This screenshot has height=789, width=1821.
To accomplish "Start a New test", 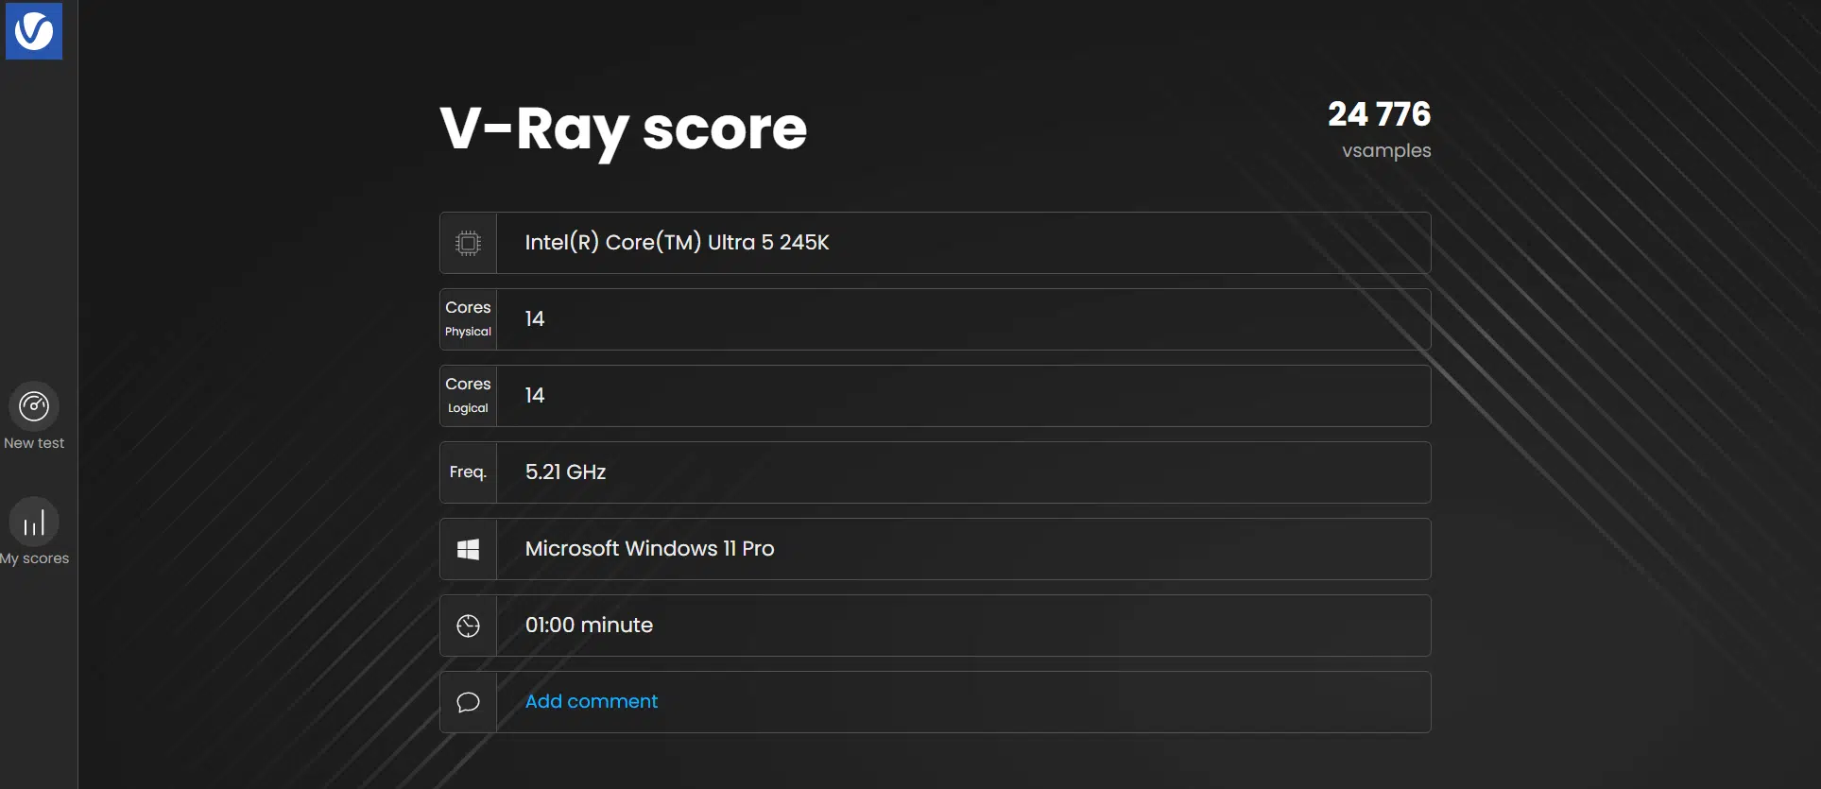I will point(34,406).
